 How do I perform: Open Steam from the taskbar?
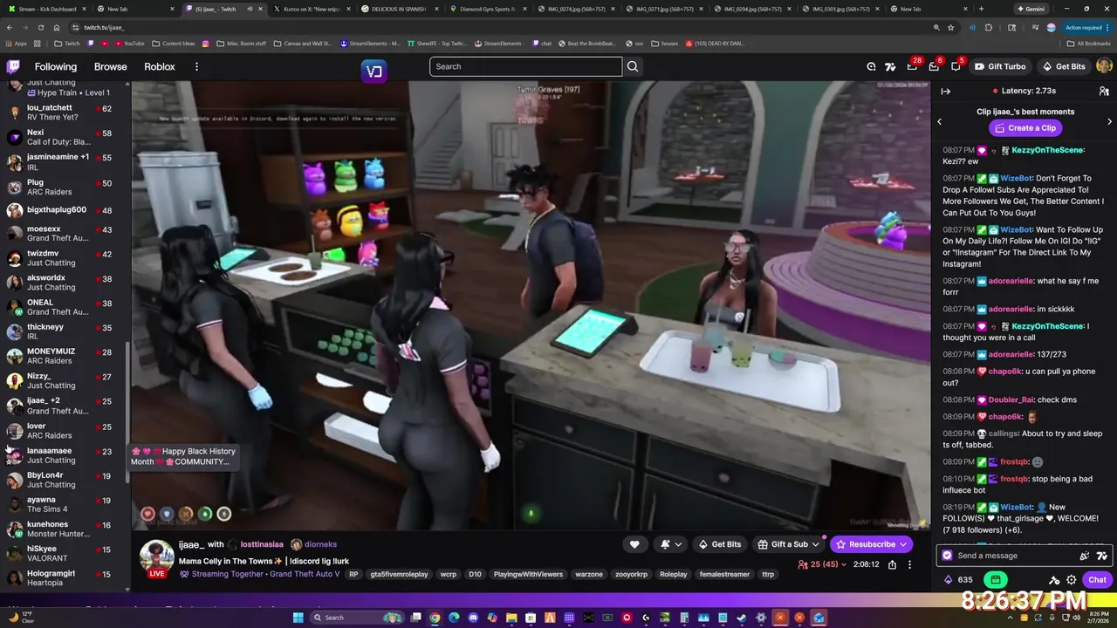[x=741, y=618]
